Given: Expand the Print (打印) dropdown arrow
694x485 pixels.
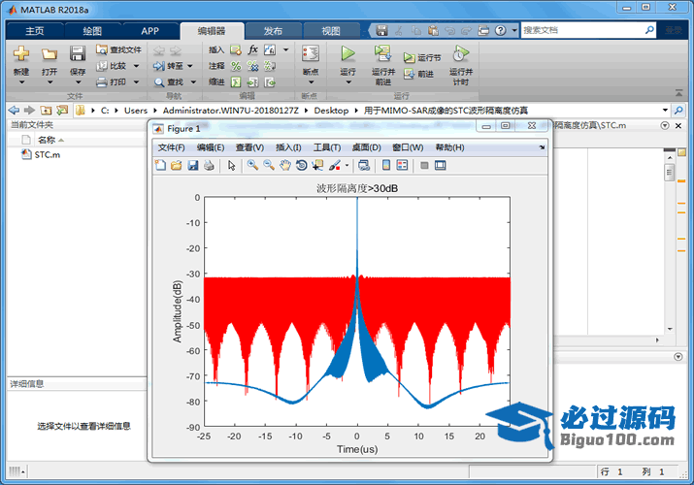Looking at the screenshot, I should [x=136, y=81].
